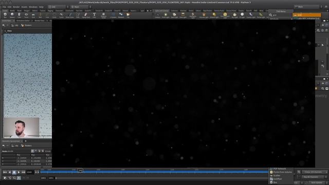Select the L-System shelf tool
This screenshot has height=185, width=329.
click(x=113, y=15)
